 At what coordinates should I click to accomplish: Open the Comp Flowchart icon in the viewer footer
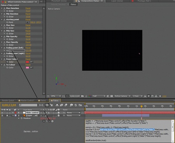[x=156, y=96]
